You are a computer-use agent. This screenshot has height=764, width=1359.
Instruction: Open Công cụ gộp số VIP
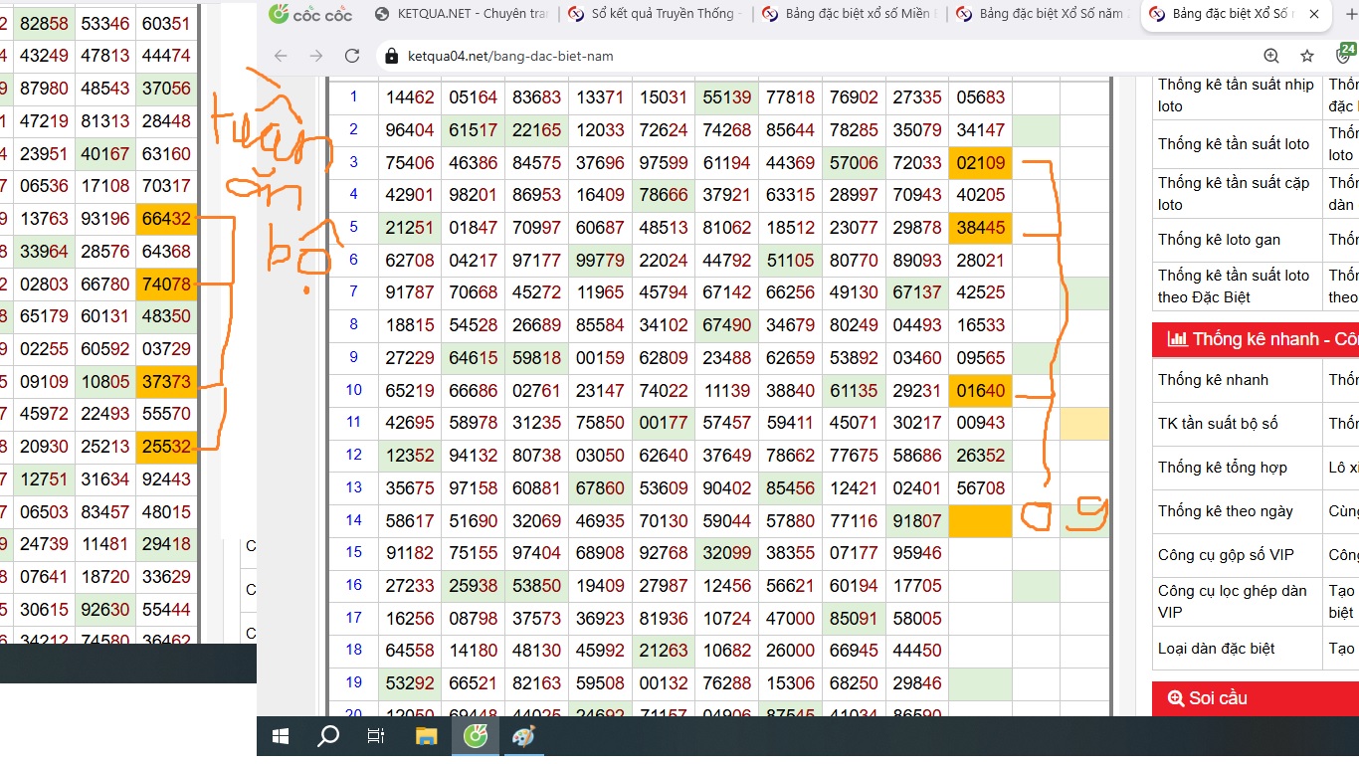click(x=1226, y=554)
